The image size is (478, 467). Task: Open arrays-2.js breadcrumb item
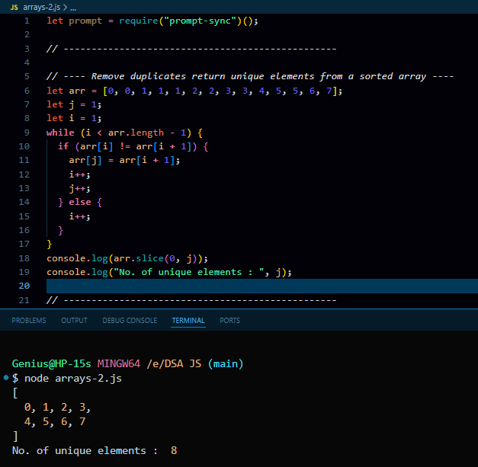[x=42, y=8]
